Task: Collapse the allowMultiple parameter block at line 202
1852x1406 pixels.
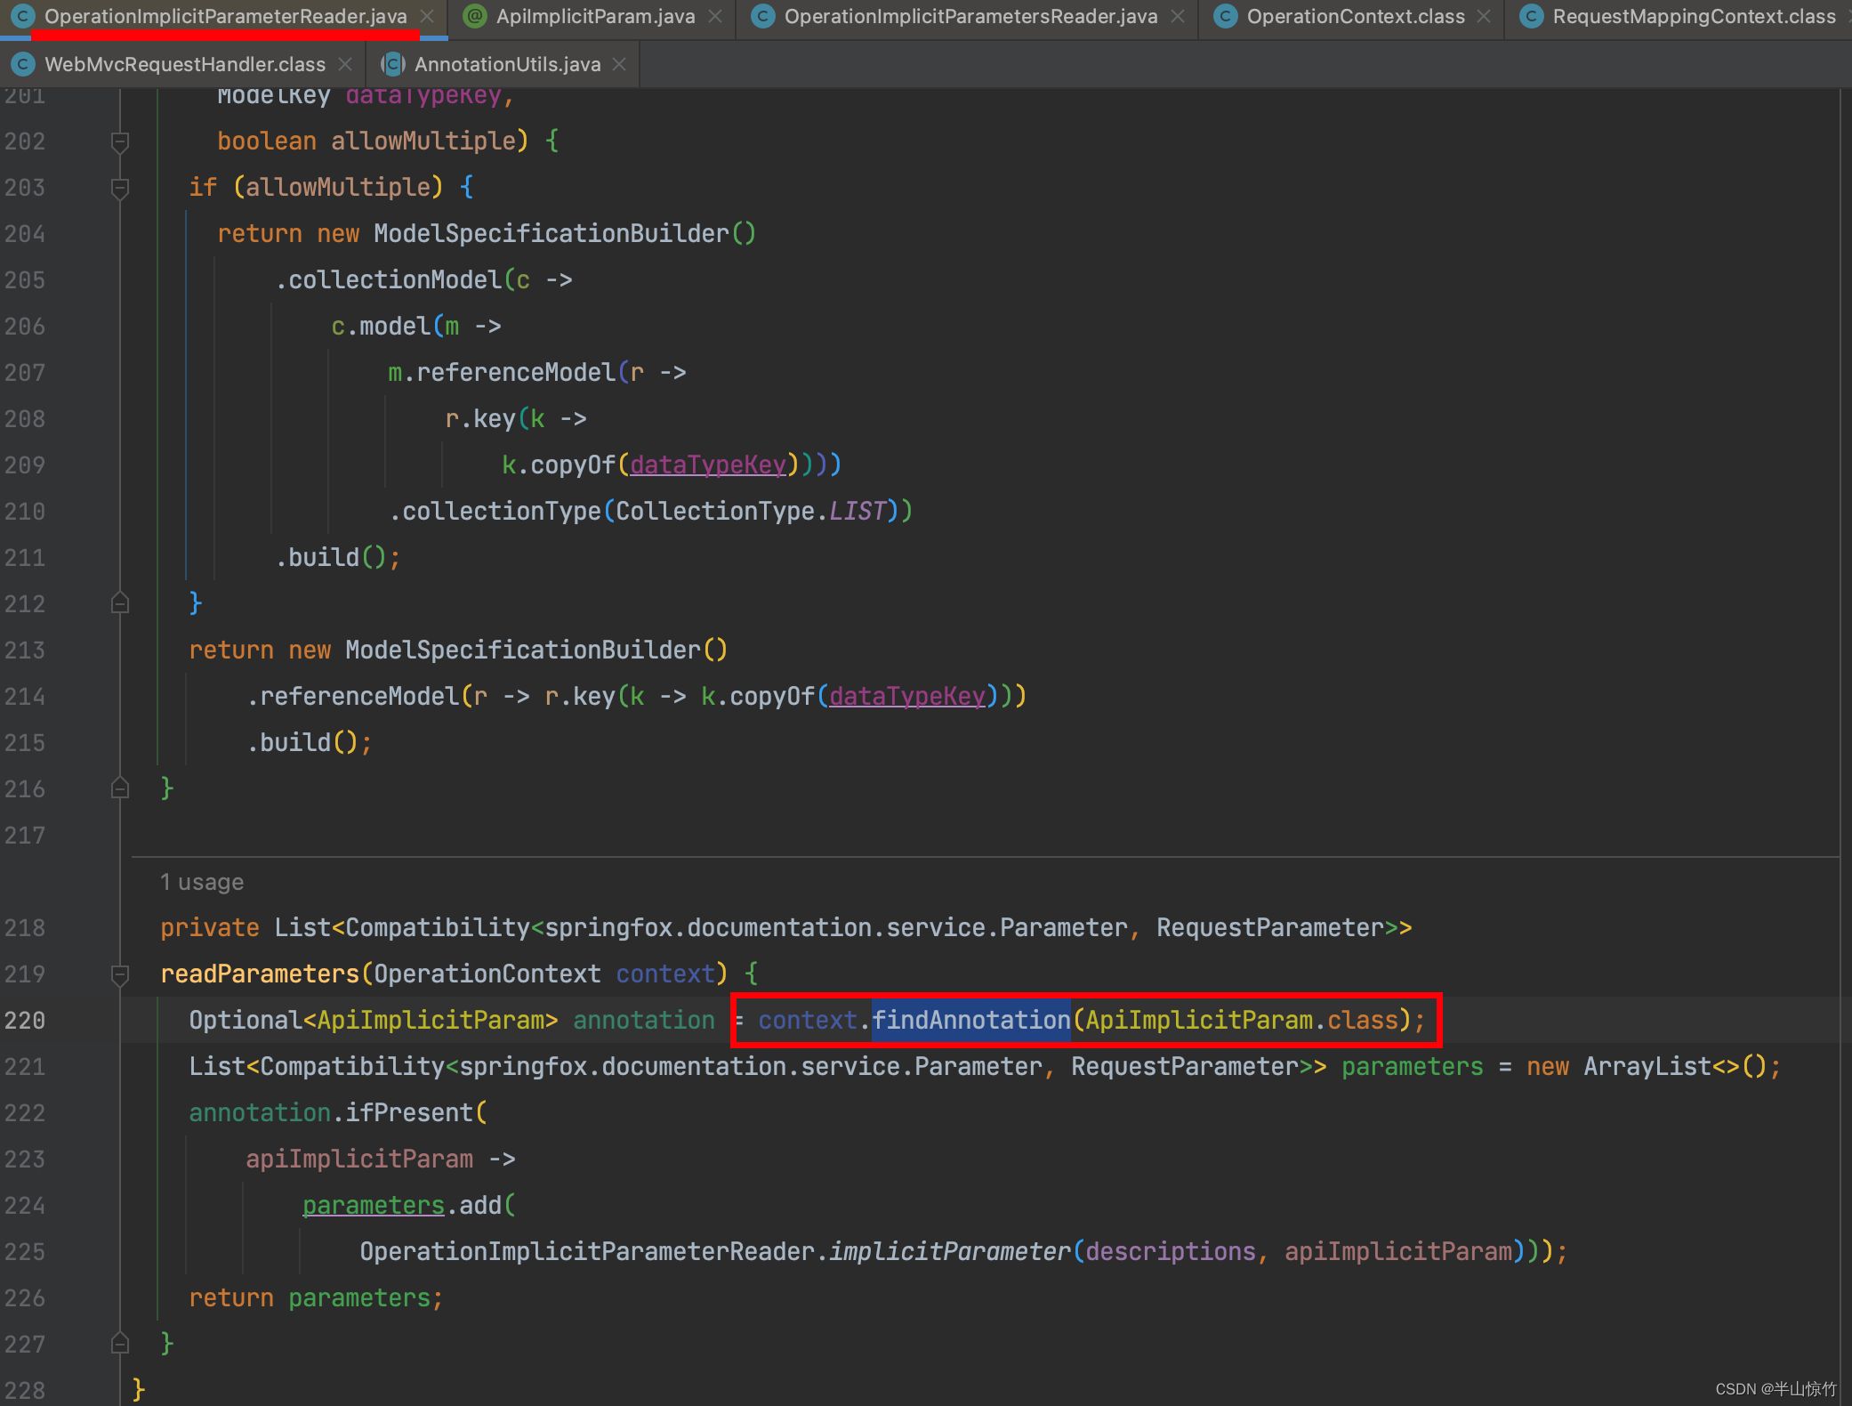Action: [x=120, y=141]
